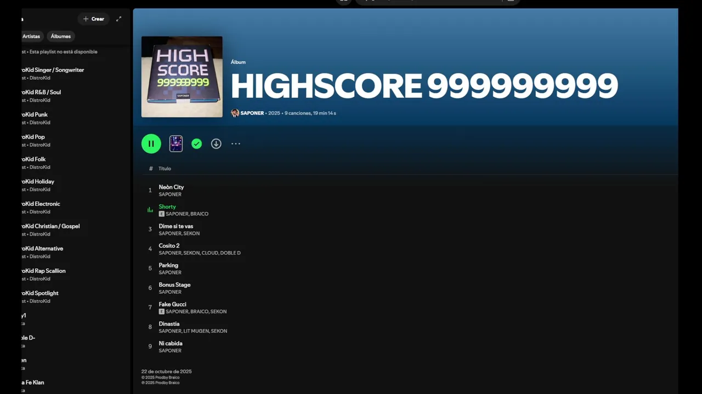Open the SAPONER artist link in header

click(x=252, y=113)
